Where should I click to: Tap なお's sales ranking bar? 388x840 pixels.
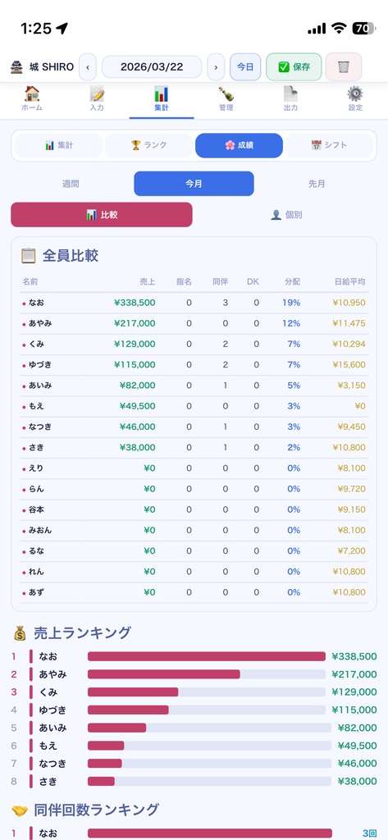point(207,656)
